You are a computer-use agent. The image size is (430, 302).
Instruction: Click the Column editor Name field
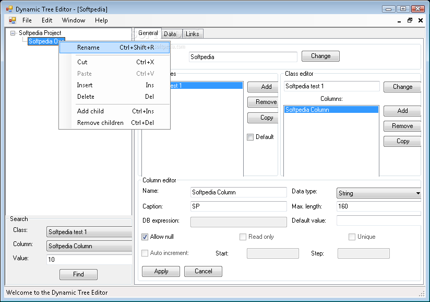[x=238, y=192]
